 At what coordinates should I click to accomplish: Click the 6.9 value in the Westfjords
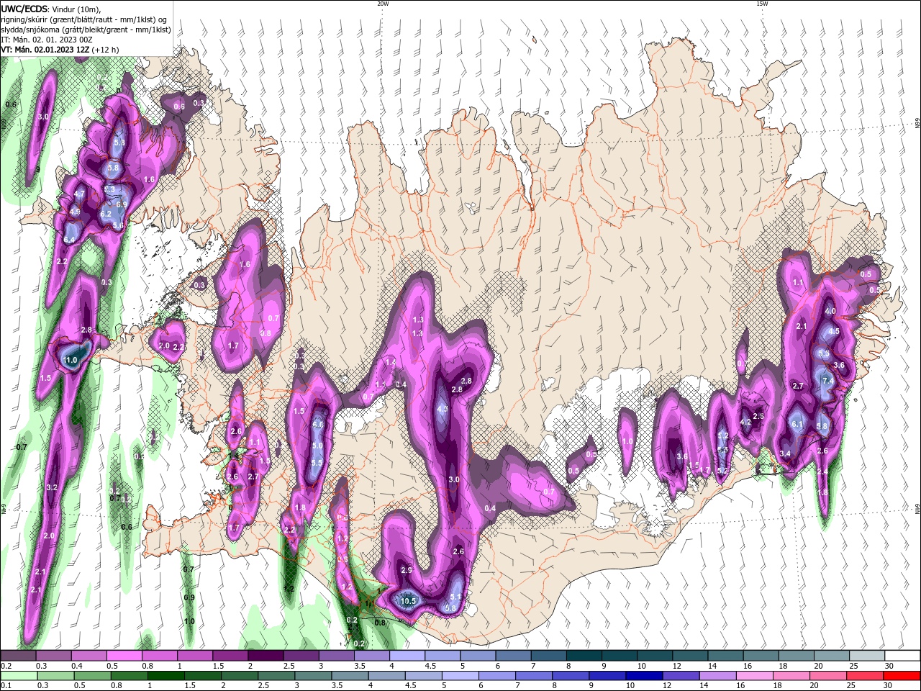pyautogui.click(x=122, y=205)
